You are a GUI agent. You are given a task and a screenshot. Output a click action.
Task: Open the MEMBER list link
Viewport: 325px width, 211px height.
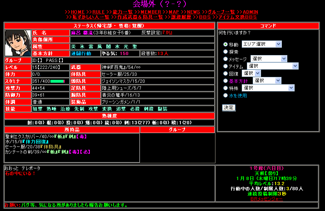(x=151, y=12)
